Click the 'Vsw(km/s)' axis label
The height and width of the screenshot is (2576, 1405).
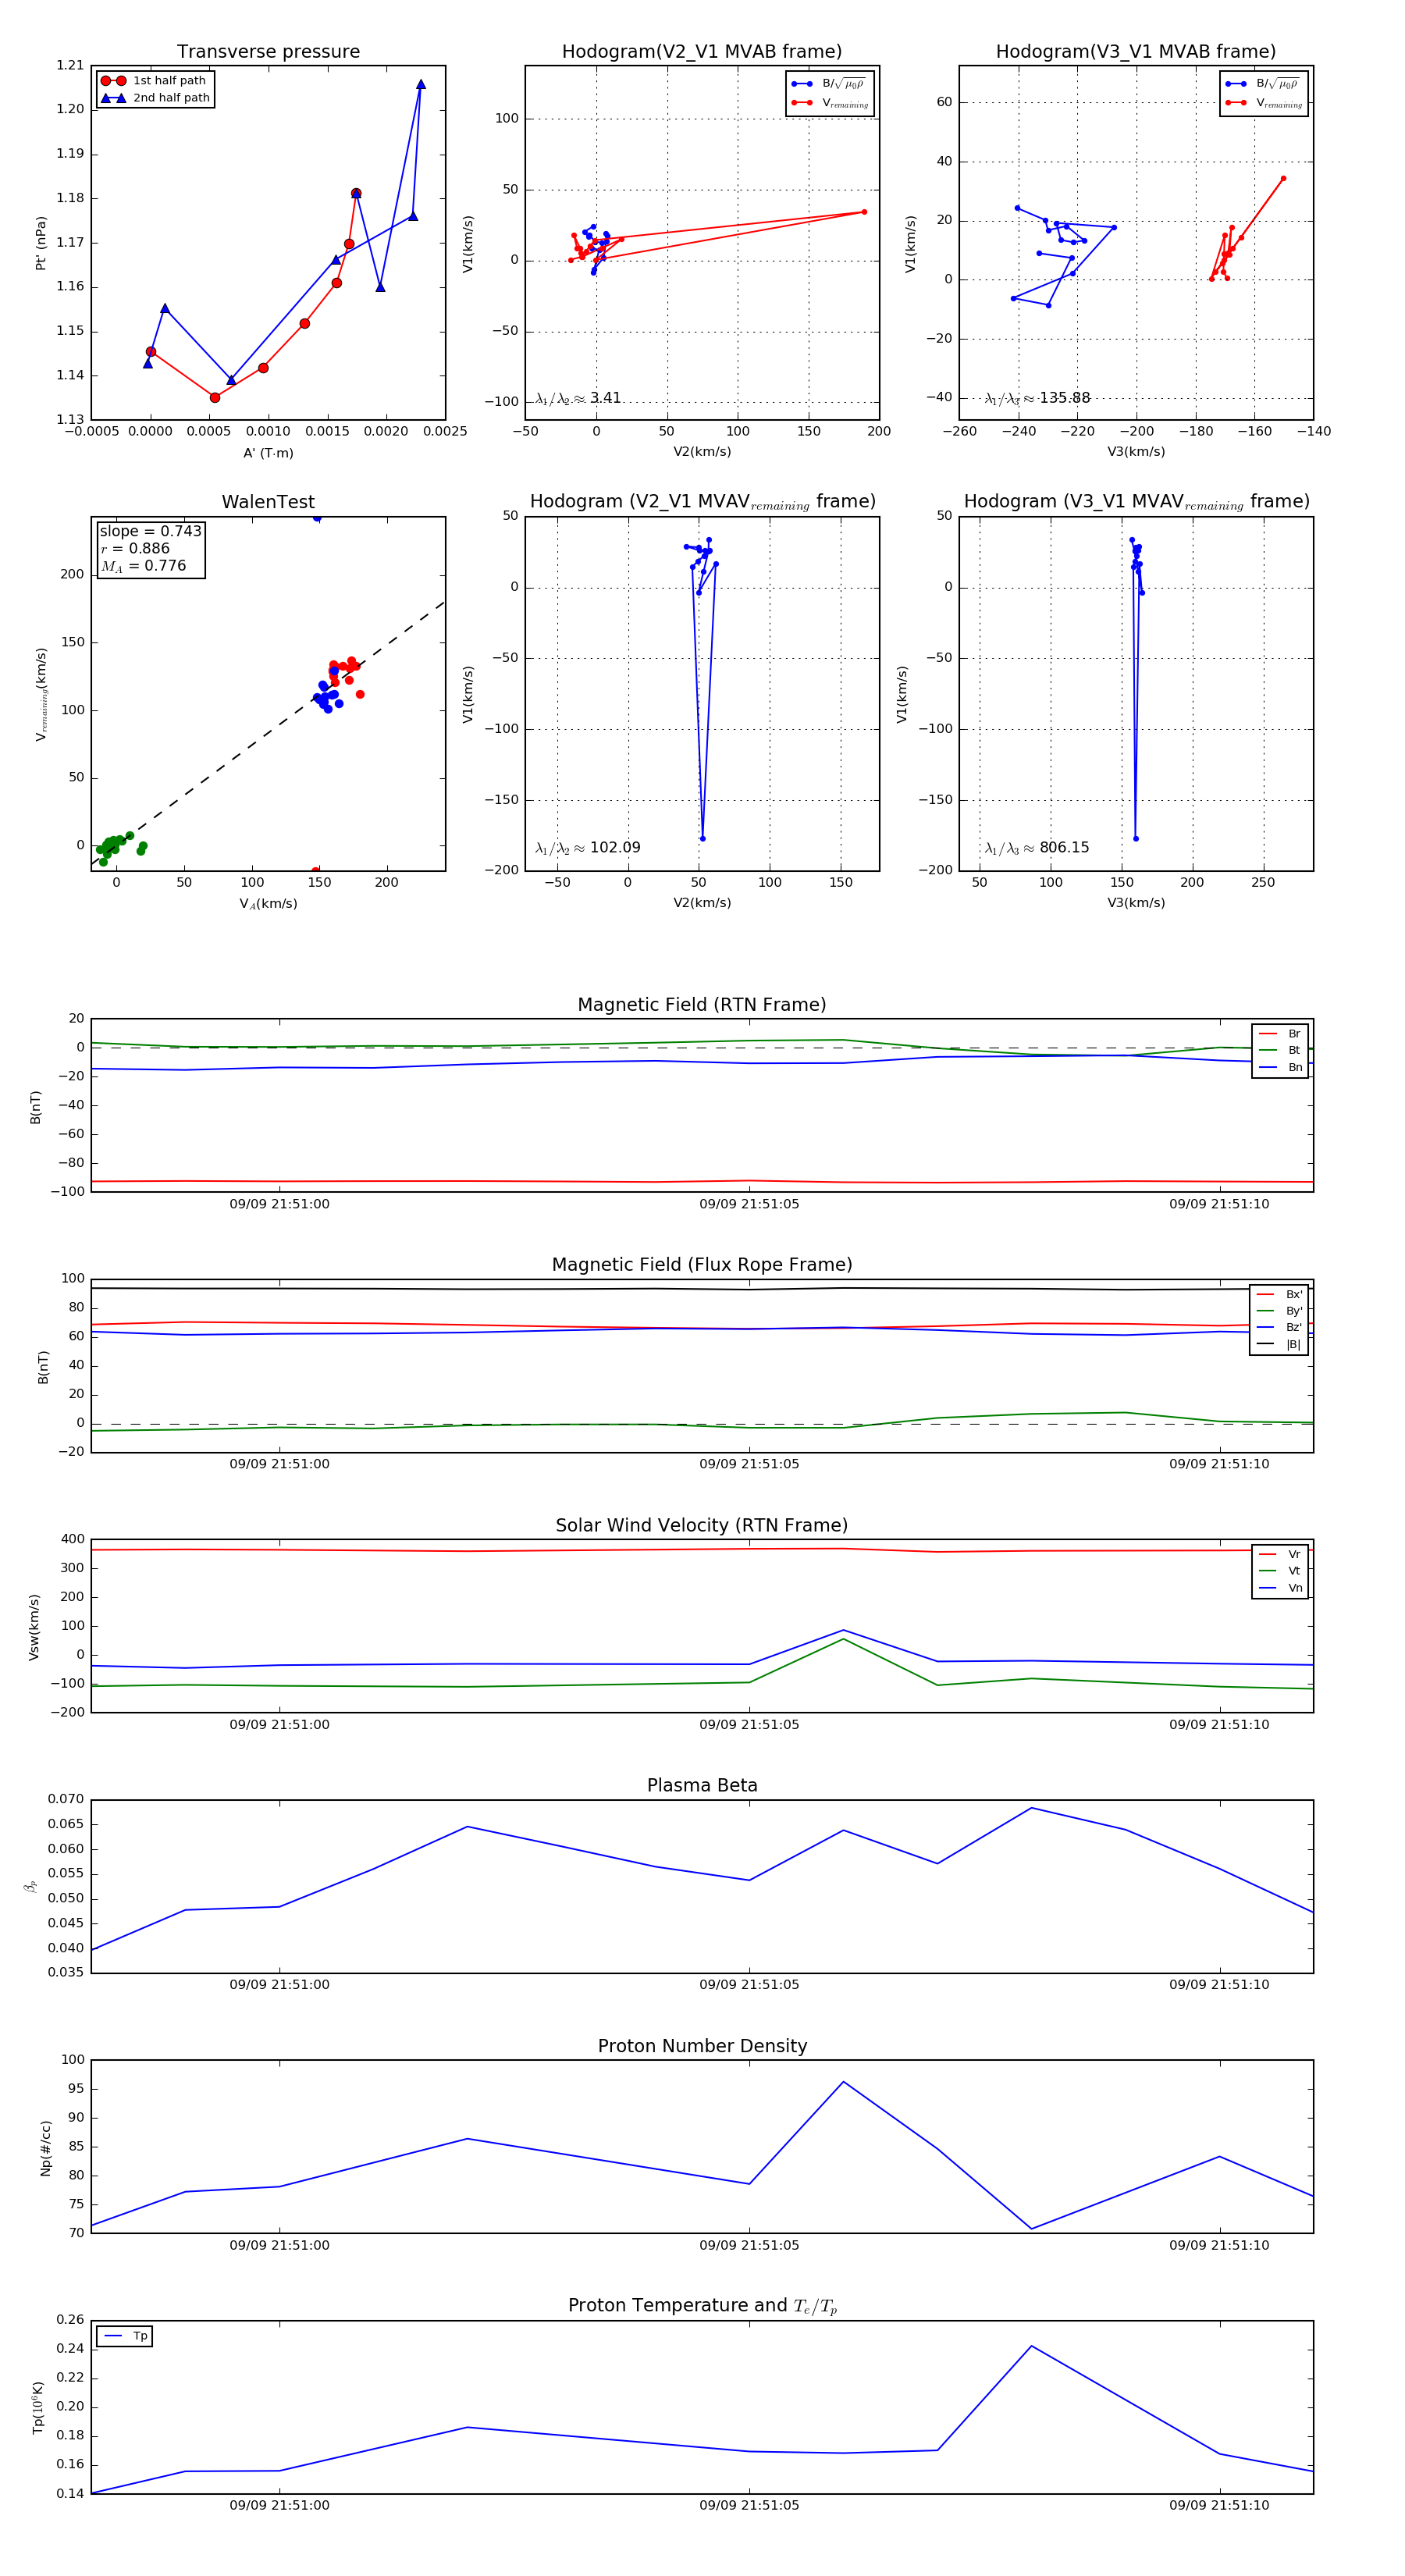coord(34,1627)
